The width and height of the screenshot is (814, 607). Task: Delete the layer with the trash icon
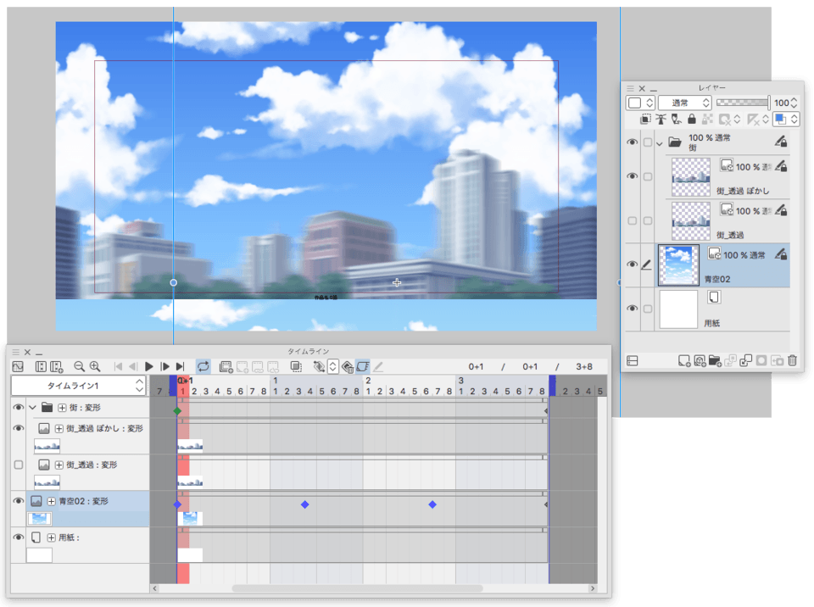pos(792,360)
